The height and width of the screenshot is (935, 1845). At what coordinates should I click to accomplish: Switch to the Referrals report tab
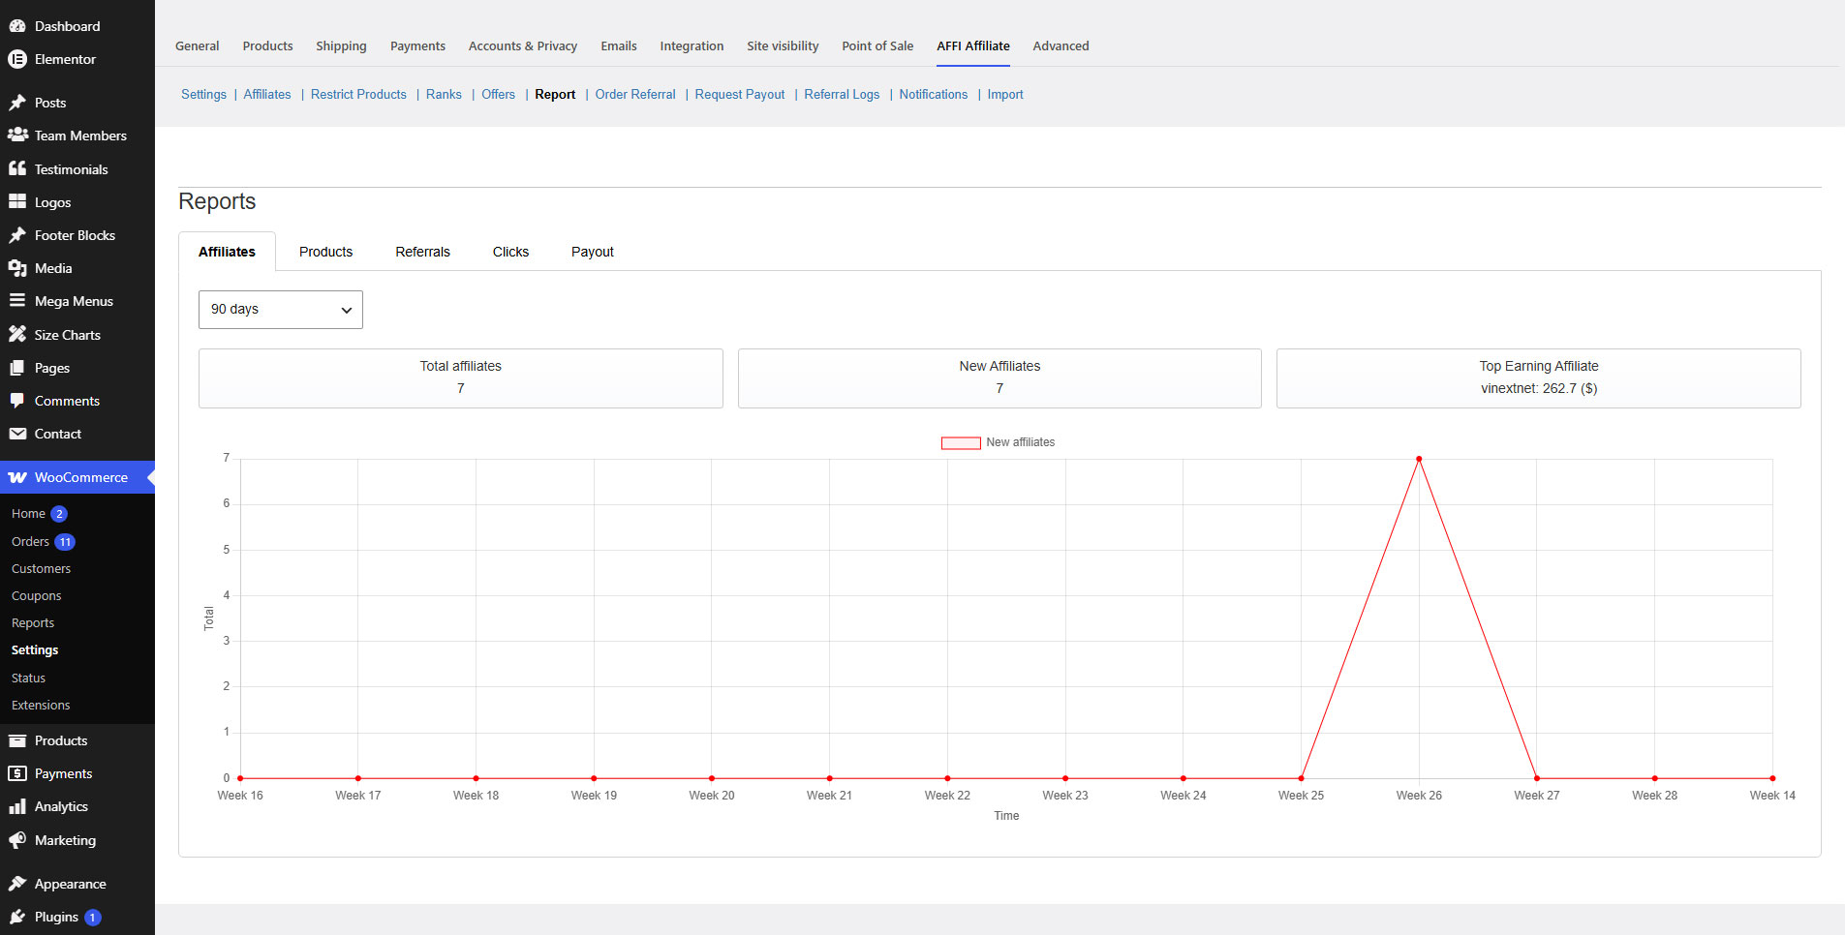[422, 252]
